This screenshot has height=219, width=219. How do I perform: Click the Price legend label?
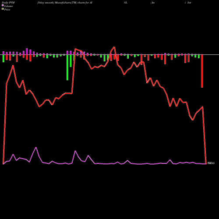tap(7, 10)
